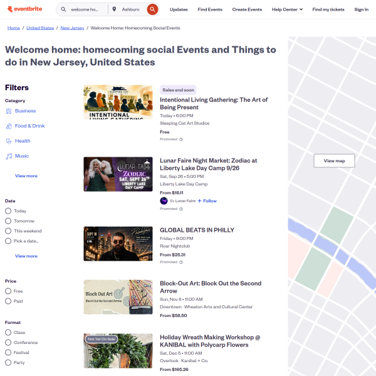Open Holiday Wreath Making Workshop title

[x=210, y=341]
